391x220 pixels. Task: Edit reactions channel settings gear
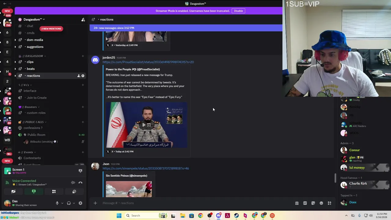[83, 76]
